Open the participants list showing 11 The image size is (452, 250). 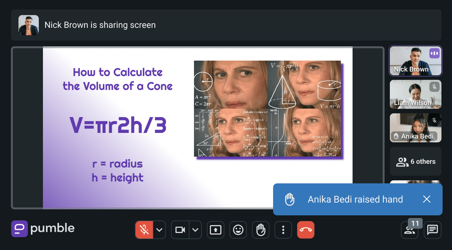point(410,230)
